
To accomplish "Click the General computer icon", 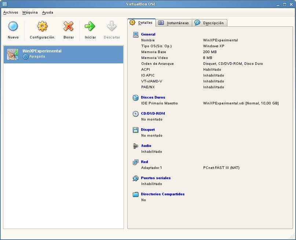I will [x=136, y=34].
